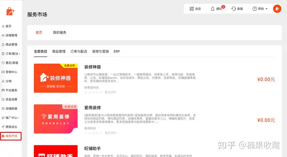This screenshot has height=157, width=287.
Task: Click the 营销中心 sidebar icon
Action: (3, 72)
